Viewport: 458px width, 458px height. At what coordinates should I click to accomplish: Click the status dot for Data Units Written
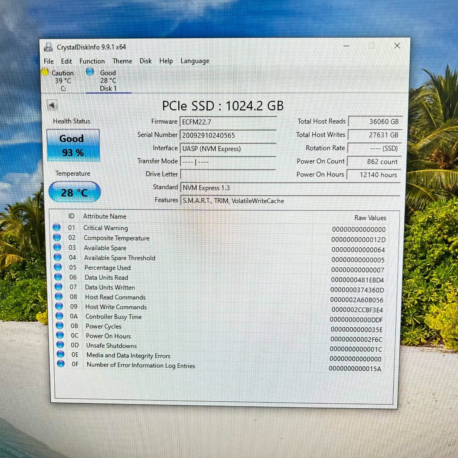click(58, 287)
